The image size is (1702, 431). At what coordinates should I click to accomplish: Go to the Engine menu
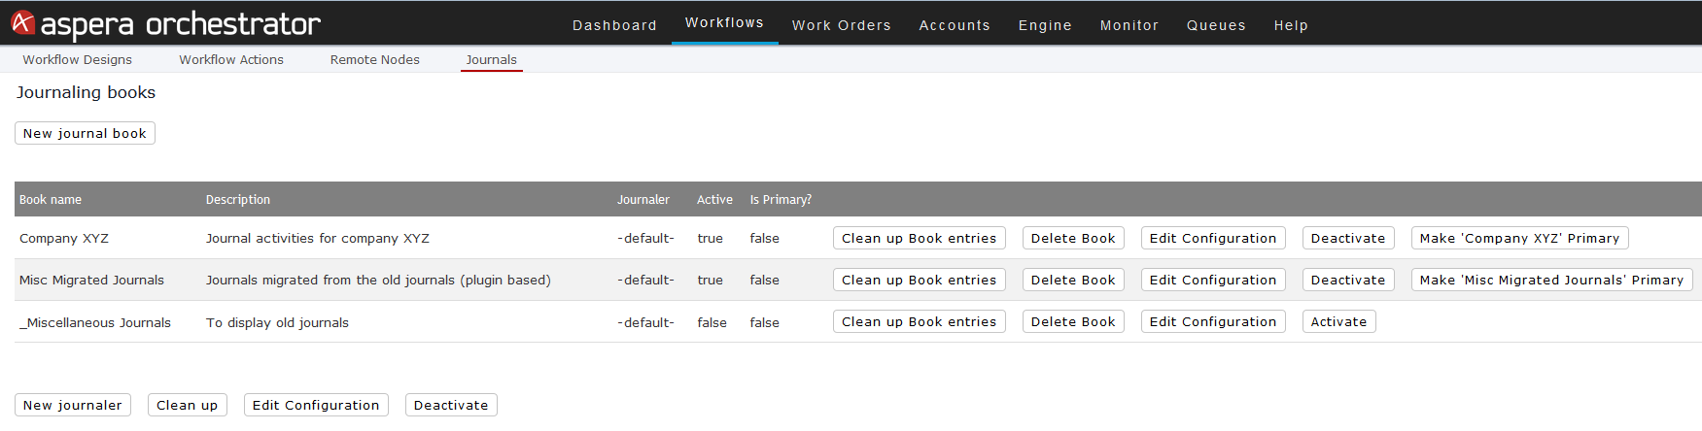[1045, 25]
